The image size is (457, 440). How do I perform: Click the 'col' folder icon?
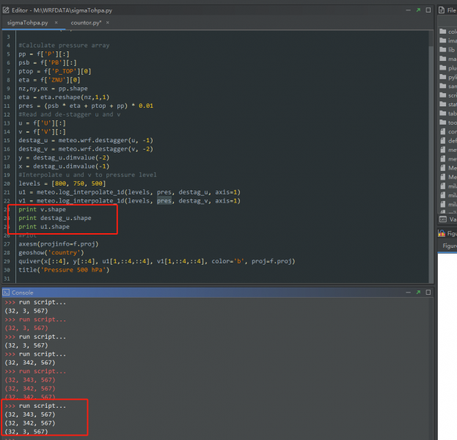[443, 32]
